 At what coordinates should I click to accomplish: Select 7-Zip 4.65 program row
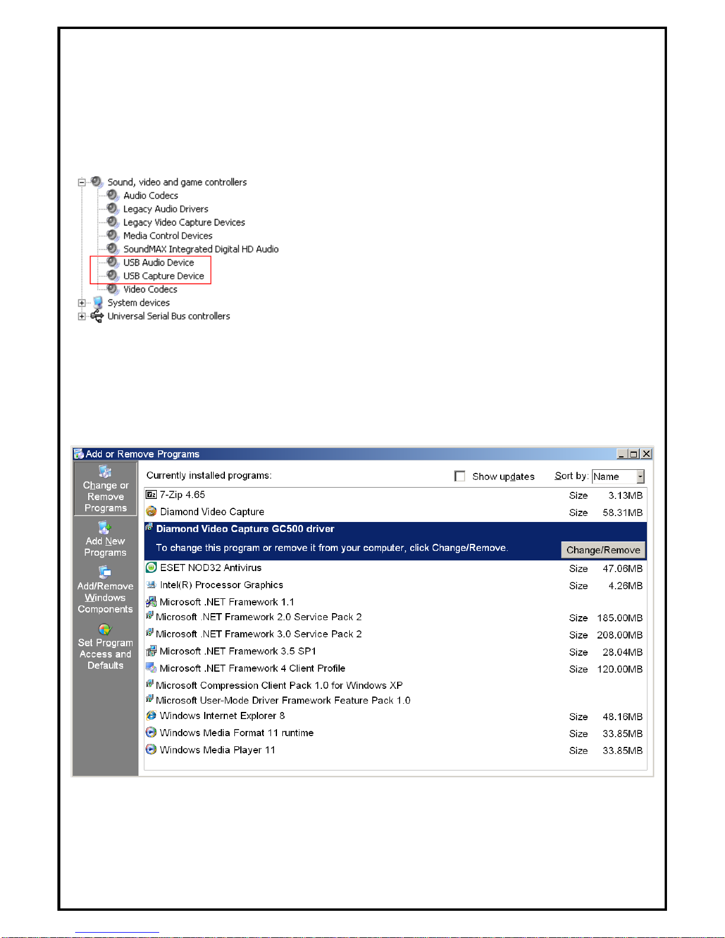395,495
